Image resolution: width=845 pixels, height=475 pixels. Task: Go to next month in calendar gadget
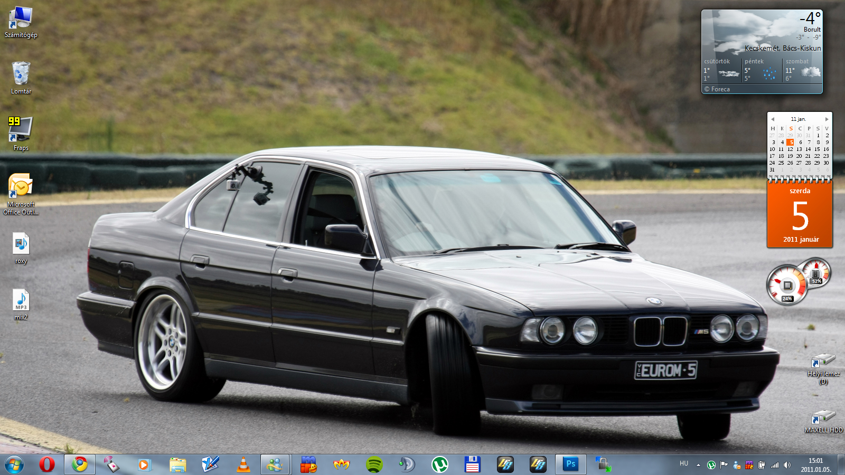click(827, 119)
